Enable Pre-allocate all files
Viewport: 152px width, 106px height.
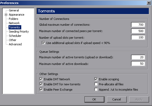click(96, 84)
